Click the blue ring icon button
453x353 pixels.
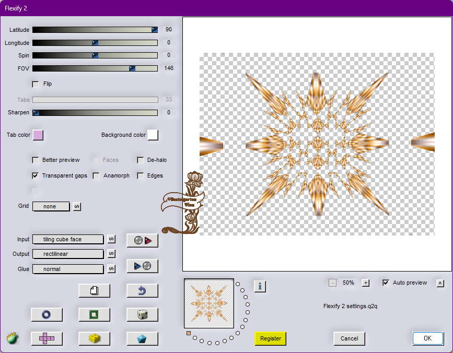[47, 314]
